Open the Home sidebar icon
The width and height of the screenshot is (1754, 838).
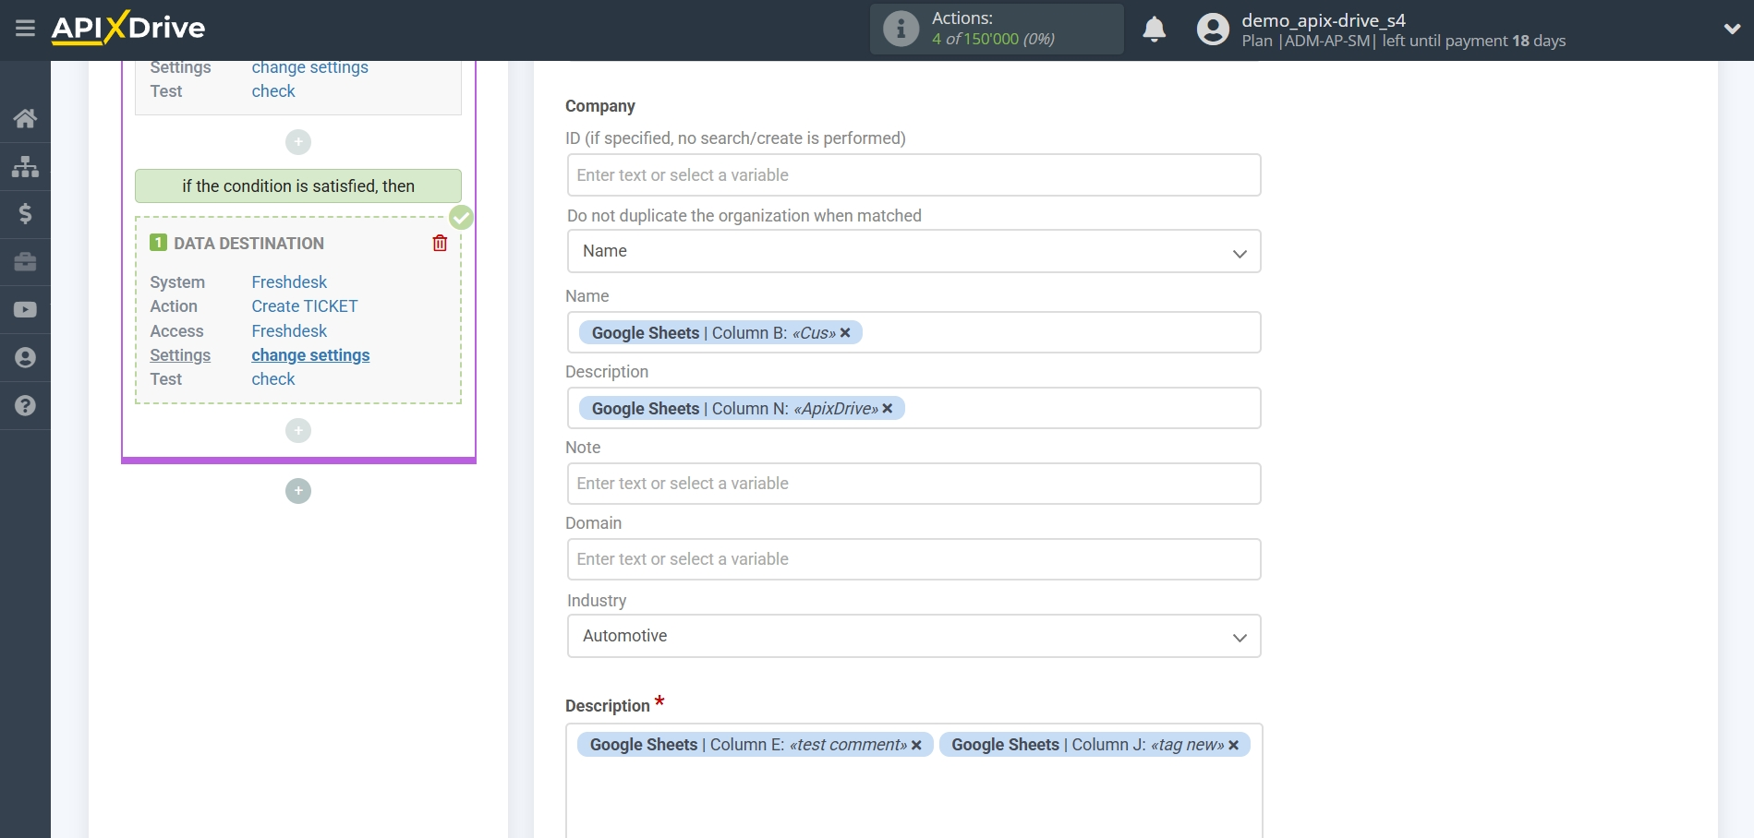25,118
